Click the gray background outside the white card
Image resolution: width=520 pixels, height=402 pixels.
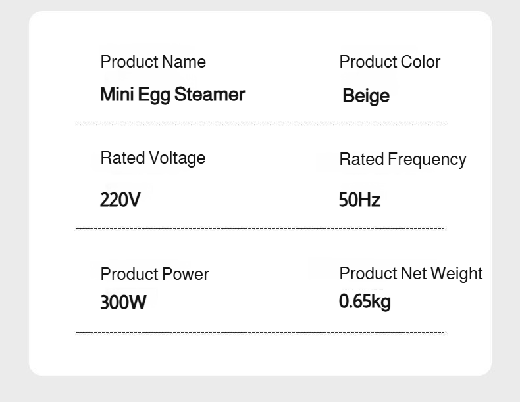pos(13,197)
